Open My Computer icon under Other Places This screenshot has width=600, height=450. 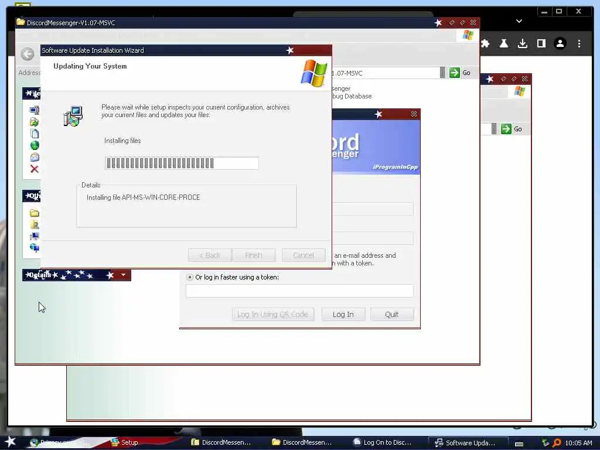35,236
